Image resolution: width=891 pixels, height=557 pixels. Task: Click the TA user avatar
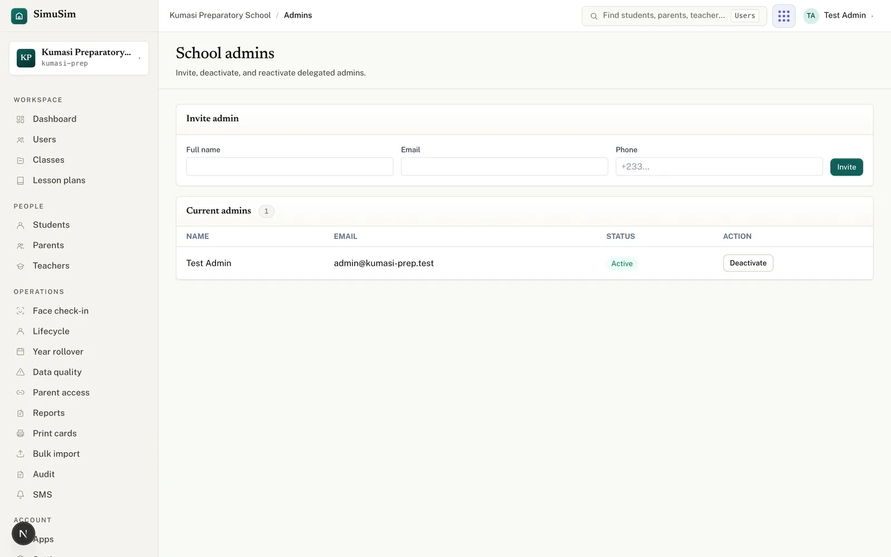click(x=811, y=16)
